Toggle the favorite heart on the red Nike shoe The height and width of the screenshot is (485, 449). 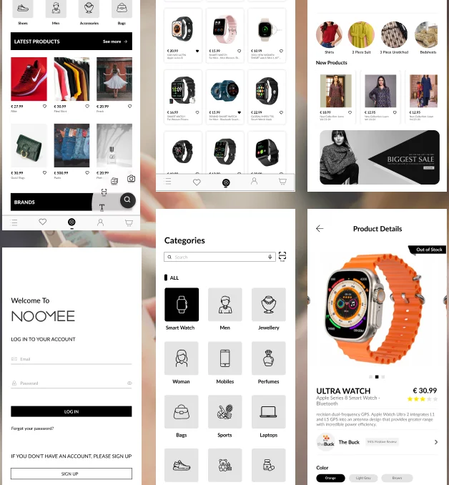tap(44, 106)
